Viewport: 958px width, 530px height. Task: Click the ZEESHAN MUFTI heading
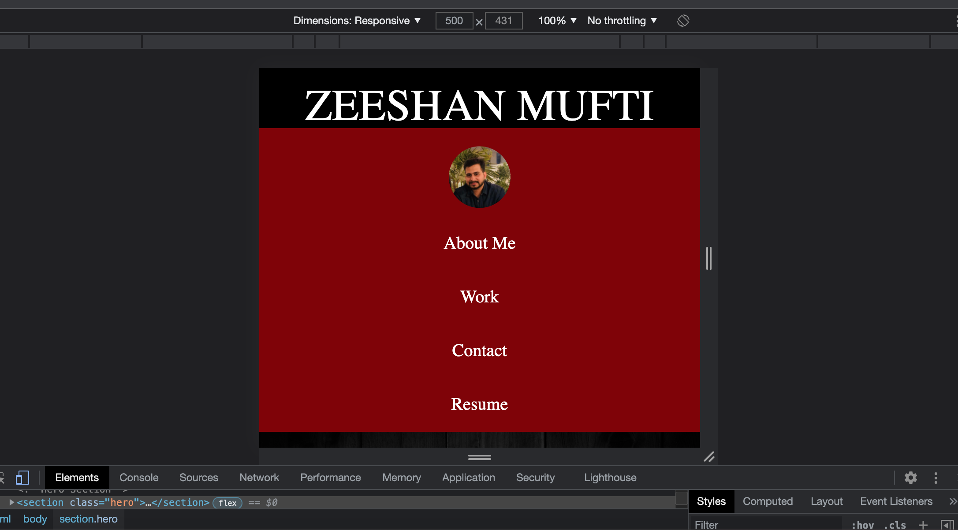pyautogui.click(x=480, y=106)
